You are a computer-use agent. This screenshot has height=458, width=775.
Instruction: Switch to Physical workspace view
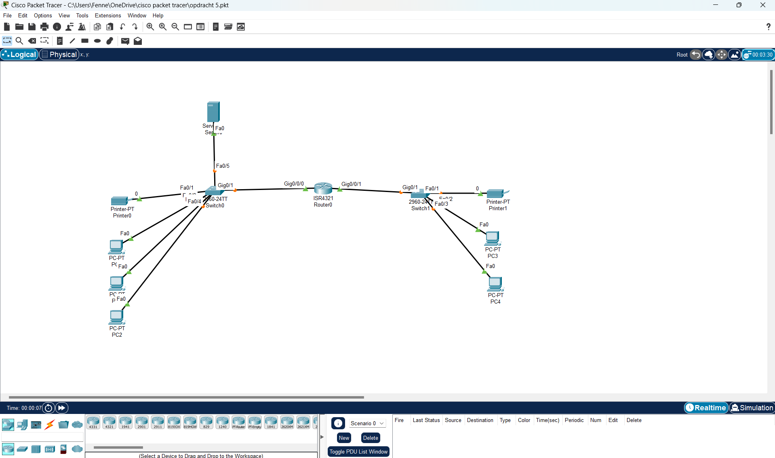coord(59,55)
